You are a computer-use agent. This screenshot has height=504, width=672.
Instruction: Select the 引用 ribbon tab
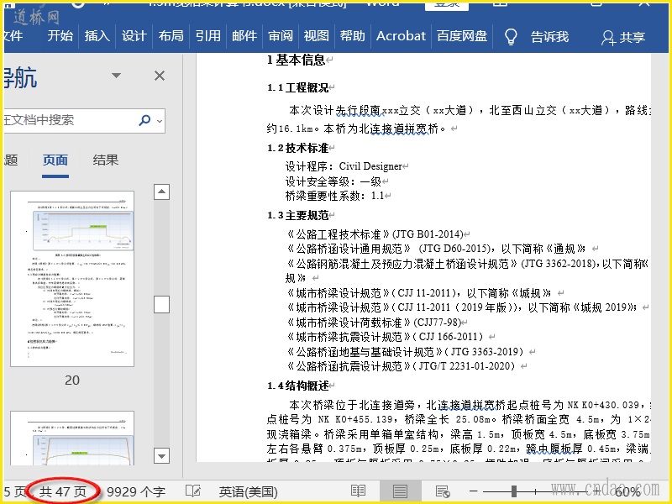tap(207, 36)
